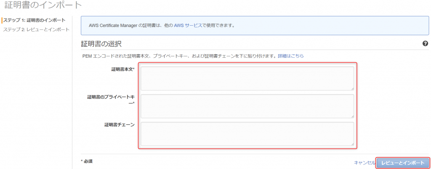Click the レビューとインポート button
Image resolution: width=431 pixels, height=169 pixels.
[403, 163]
